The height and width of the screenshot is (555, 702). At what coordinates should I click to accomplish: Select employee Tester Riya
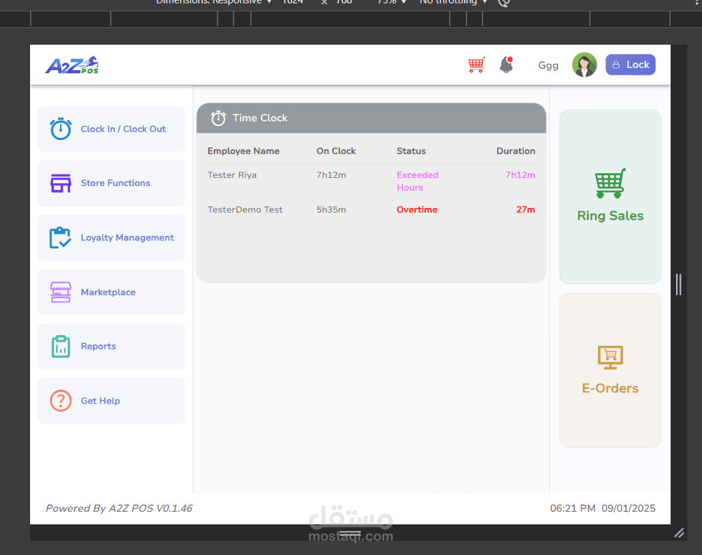pyautogui.click(x=232, y=175)
